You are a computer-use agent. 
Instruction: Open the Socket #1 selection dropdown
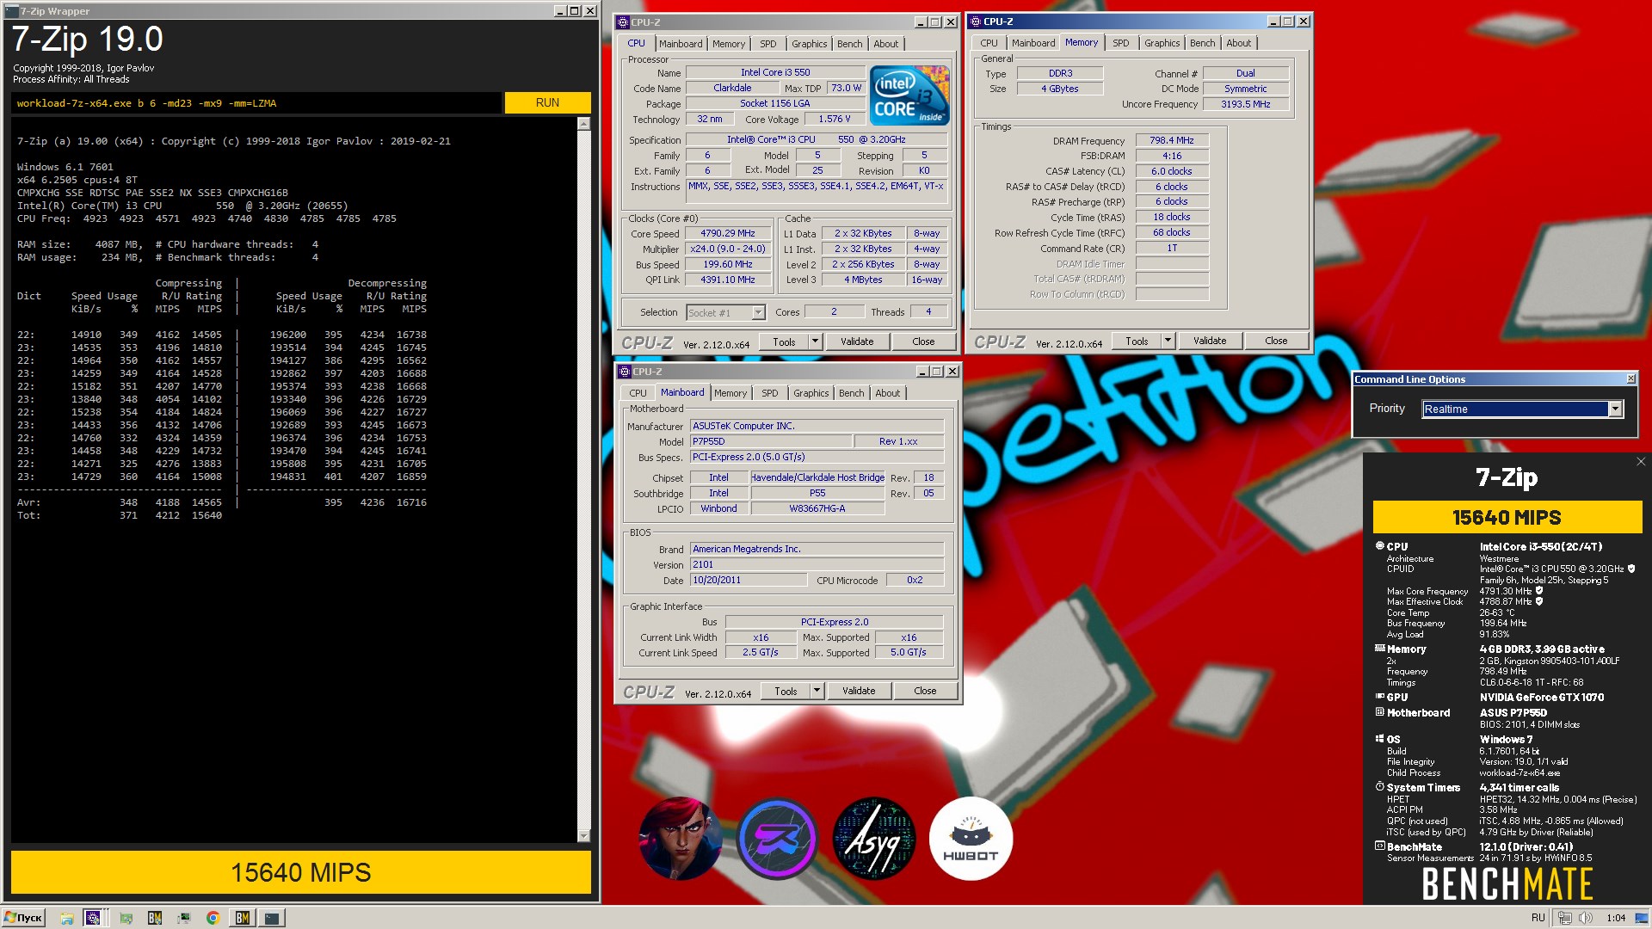point(758,313)
